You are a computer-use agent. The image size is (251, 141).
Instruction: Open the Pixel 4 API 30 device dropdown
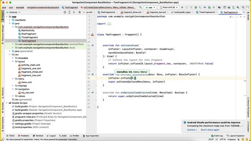click(169, 7)
